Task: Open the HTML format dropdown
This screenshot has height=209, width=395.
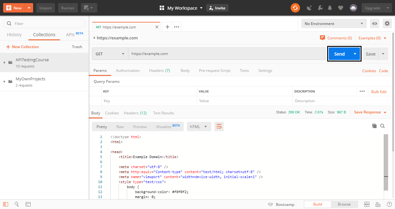Action: tap(199, 127)
